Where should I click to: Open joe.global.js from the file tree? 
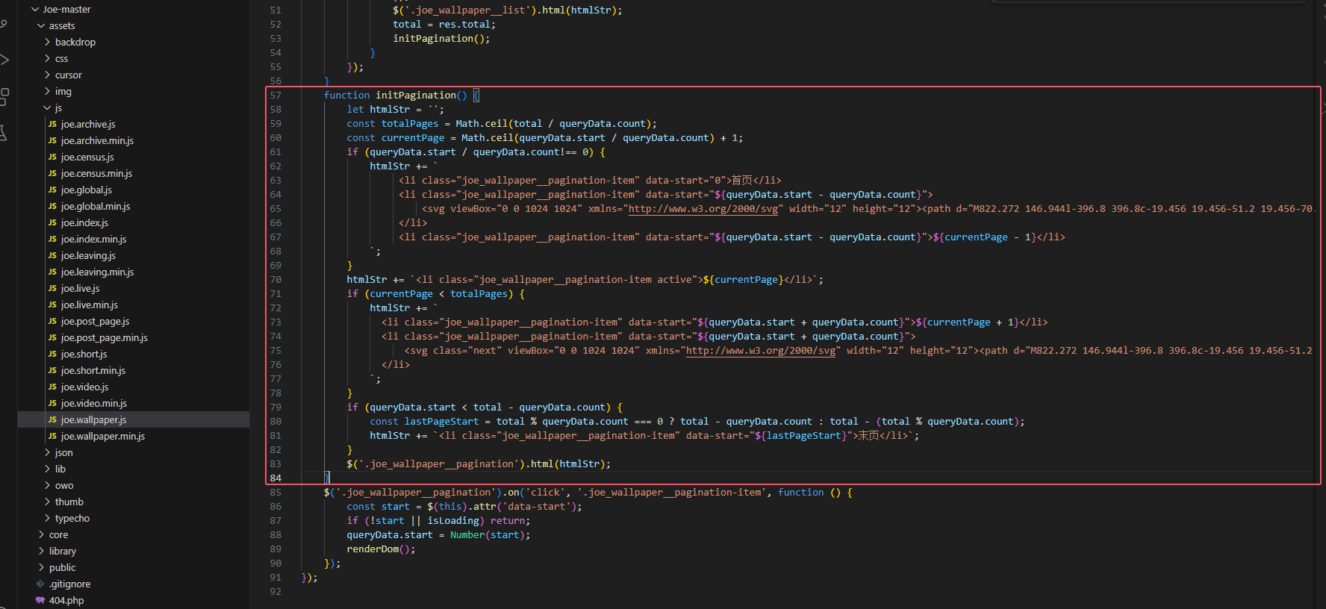pos(86,190)
